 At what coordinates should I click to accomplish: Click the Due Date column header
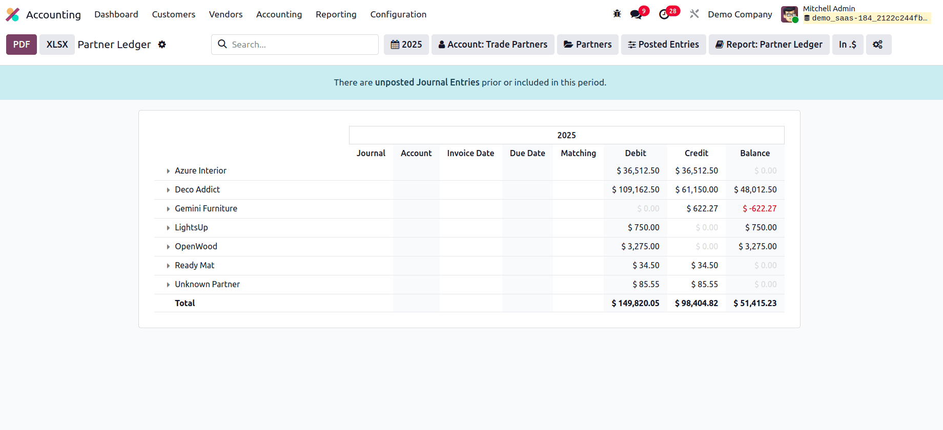click(x=527, y=153)
